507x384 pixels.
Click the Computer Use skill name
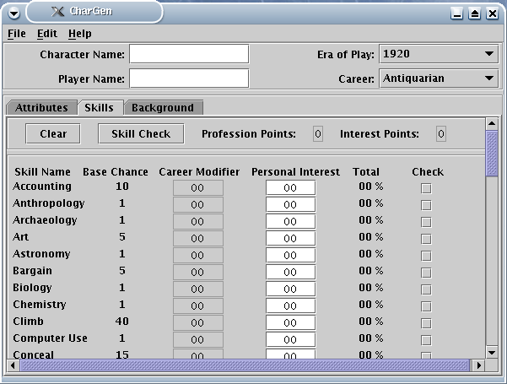[50, 338]
